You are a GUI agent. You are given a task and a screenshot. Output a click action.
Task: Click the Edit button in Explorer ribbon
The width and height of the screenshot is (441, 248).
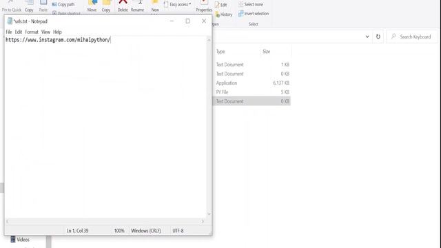pos(221,5)
